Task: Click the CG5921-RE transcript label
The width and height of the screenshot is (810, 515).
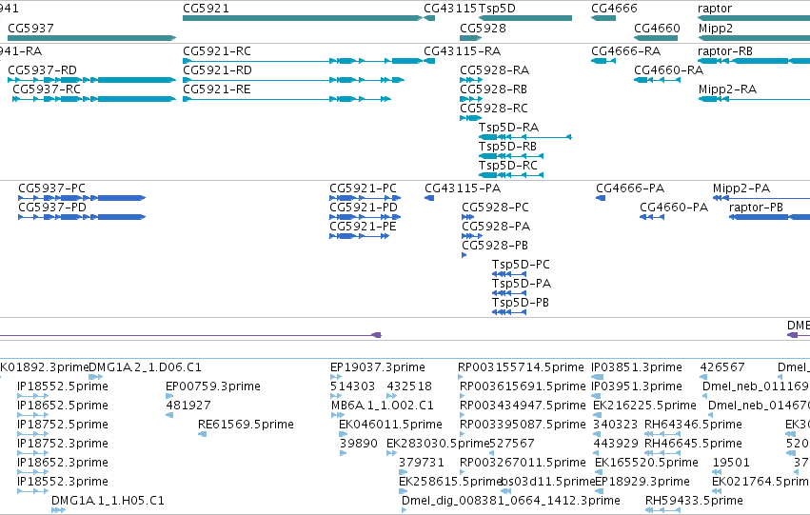Action: 217,89
